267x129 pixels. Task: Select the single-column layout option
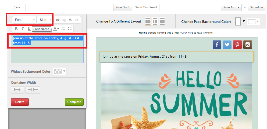(x=148, y=21)
